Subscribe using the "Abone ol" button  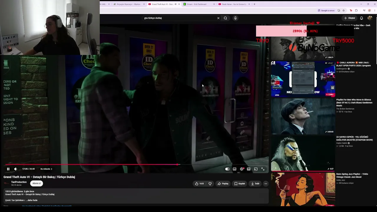[37, 183]
